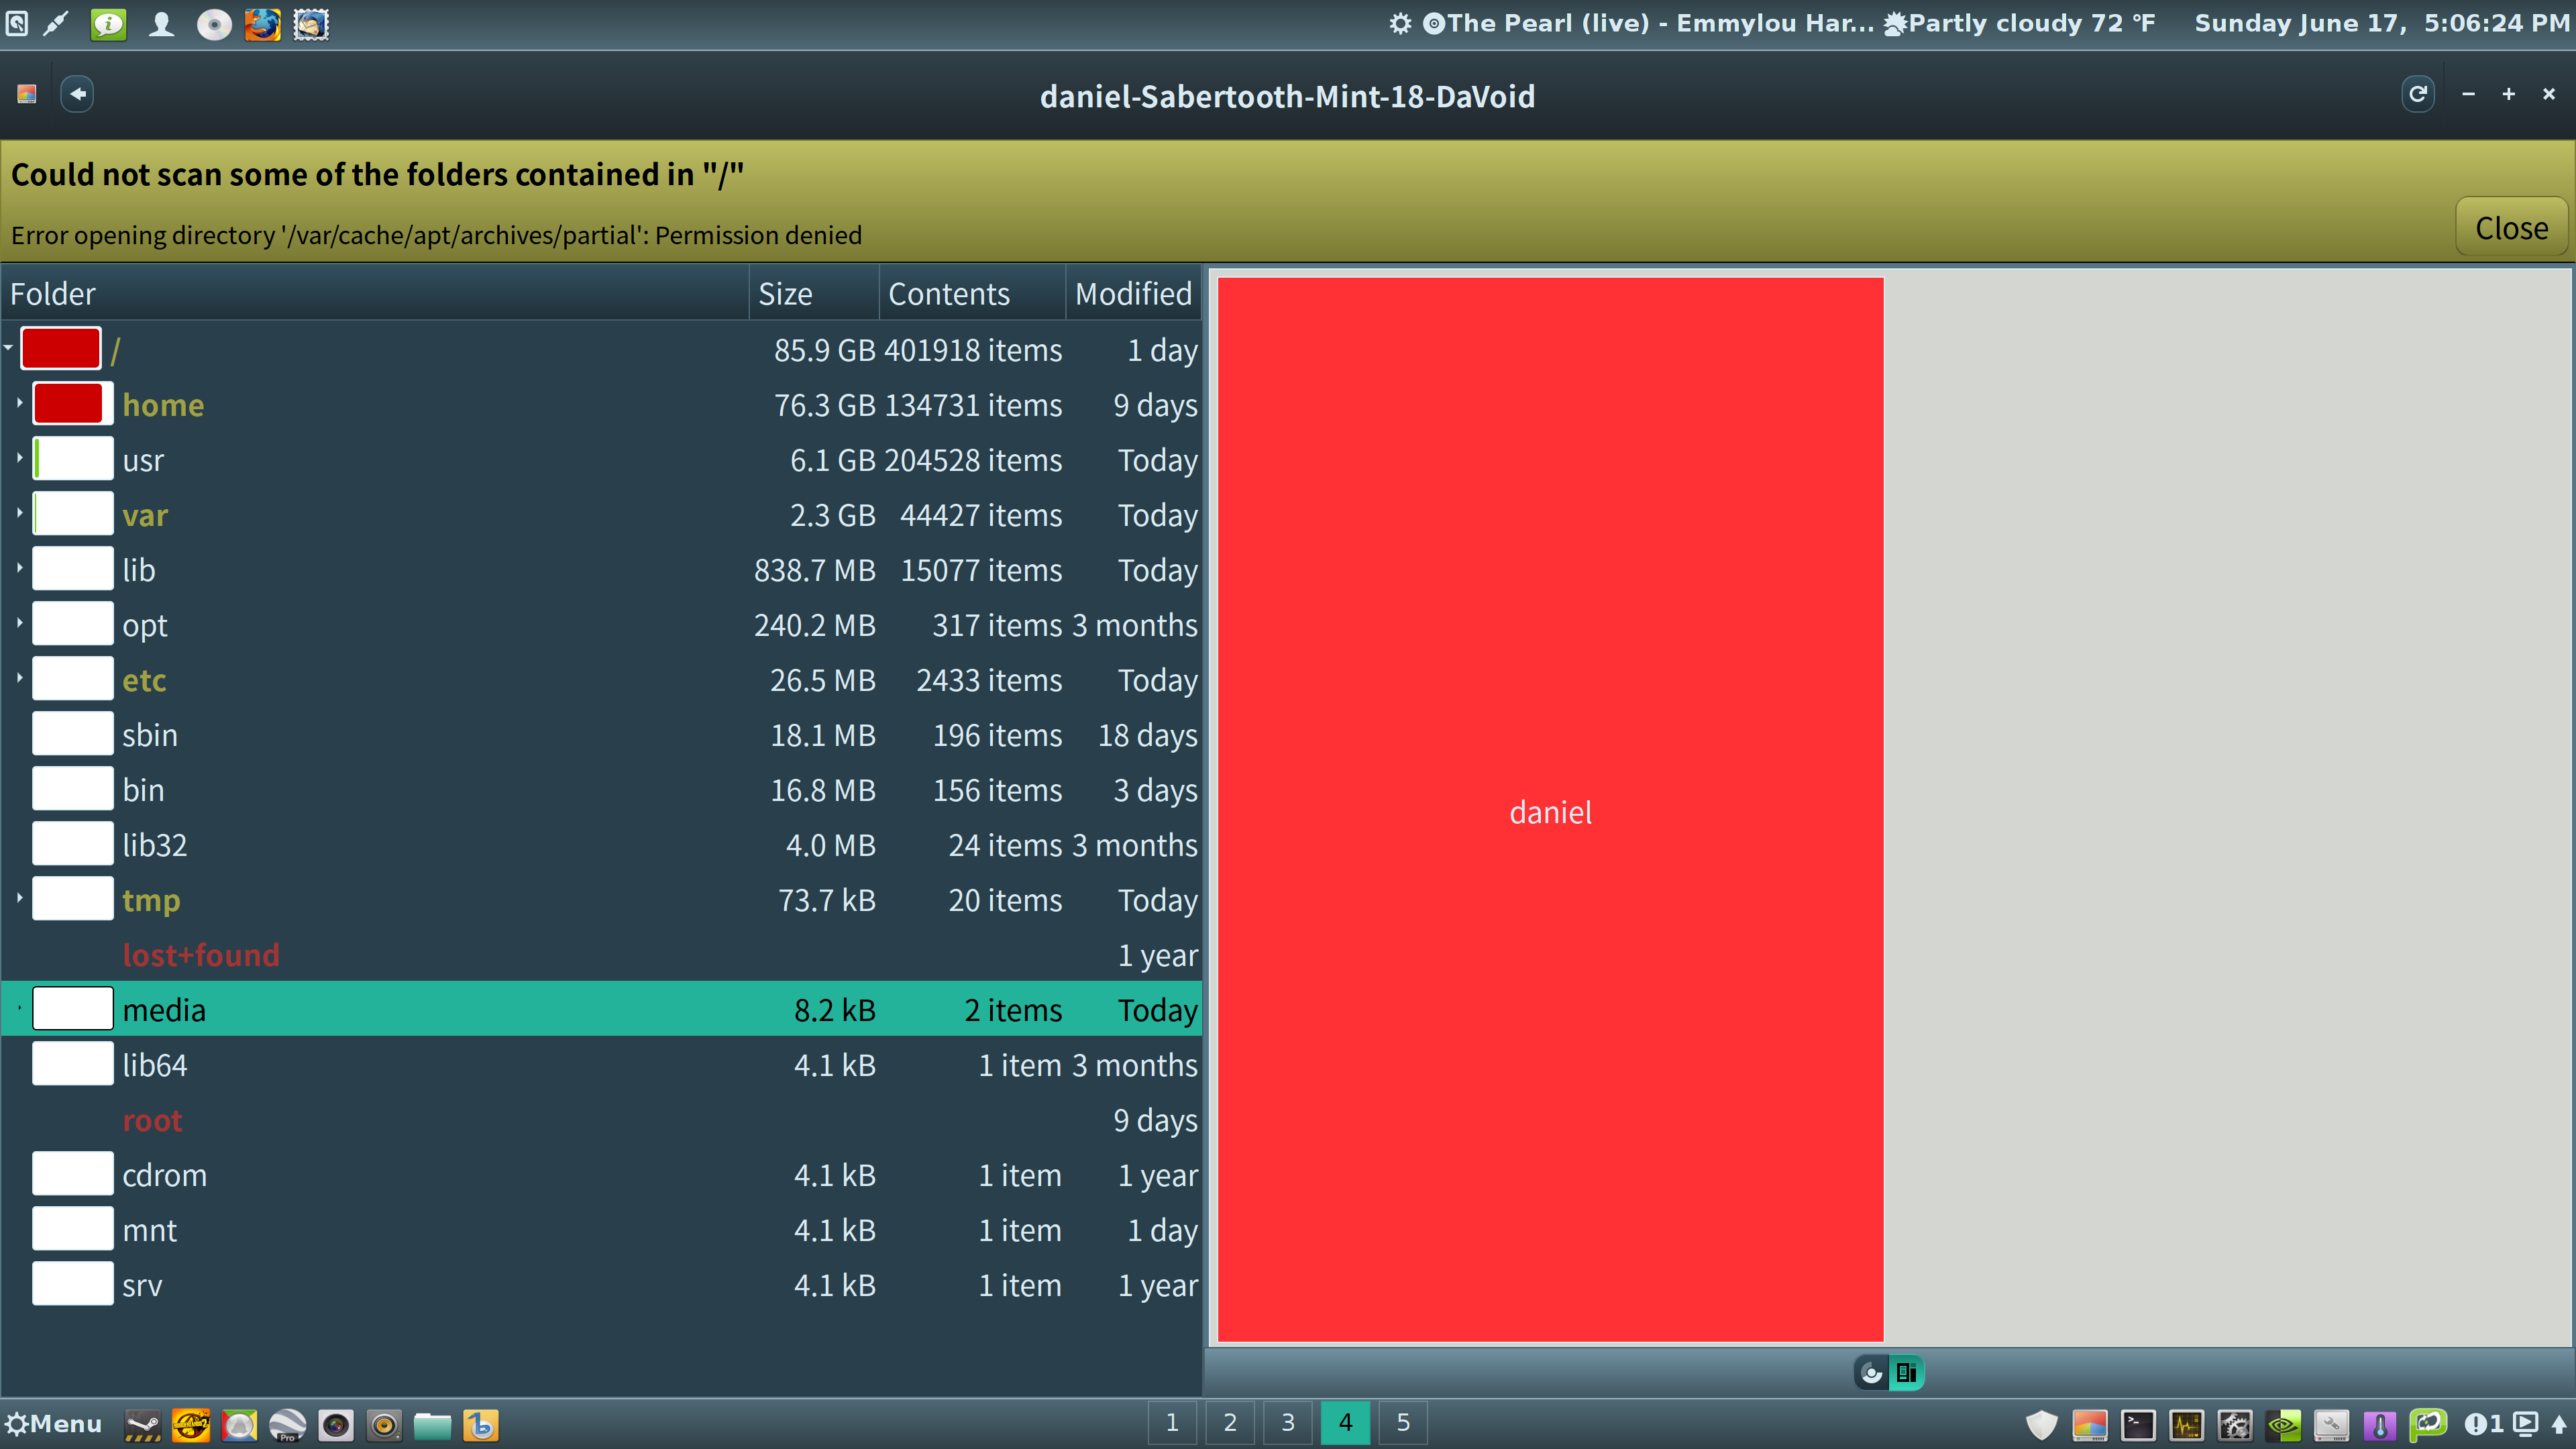The width and height of the screenshot is (2576, 1449).
Task: Click the weather "Partly cloudy 72 °F" applet
Action: [2020, 23]
